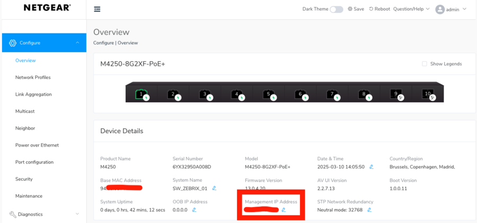The image size is (477, 223).
Task: Edit Date & Time with pencil icon
Action: tap(372, 167)
